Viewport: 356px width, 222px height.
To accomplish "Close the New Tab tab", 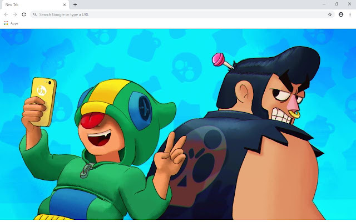I will pyautogui.click(x=65, y=4).
